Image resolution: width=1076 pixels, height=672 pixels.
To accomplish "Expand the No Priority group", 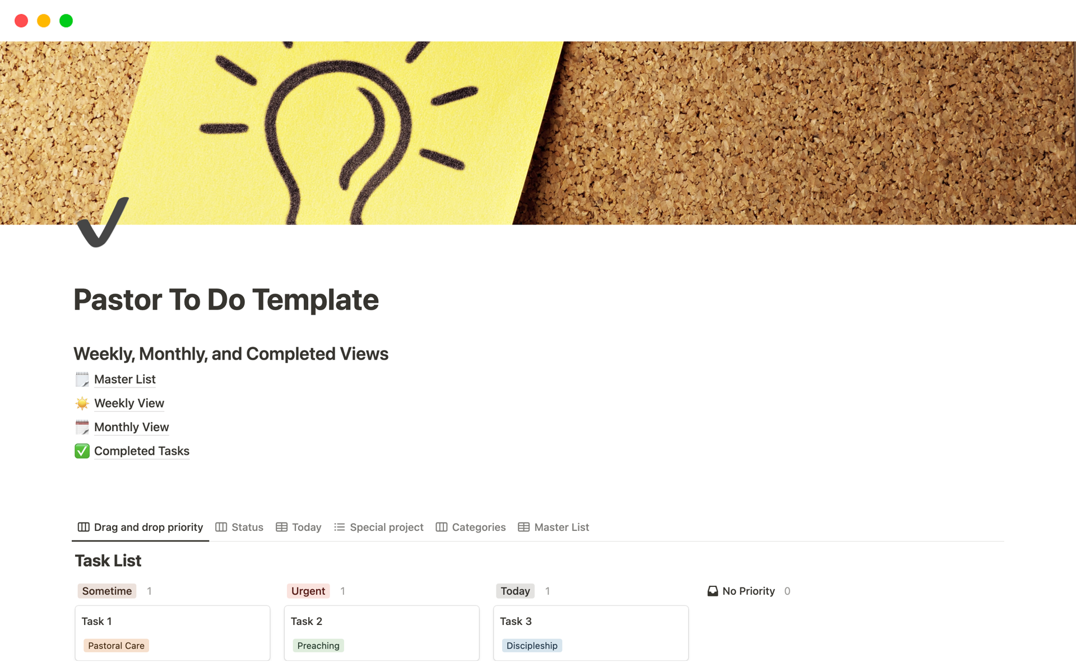I will [x=747, y=591].
